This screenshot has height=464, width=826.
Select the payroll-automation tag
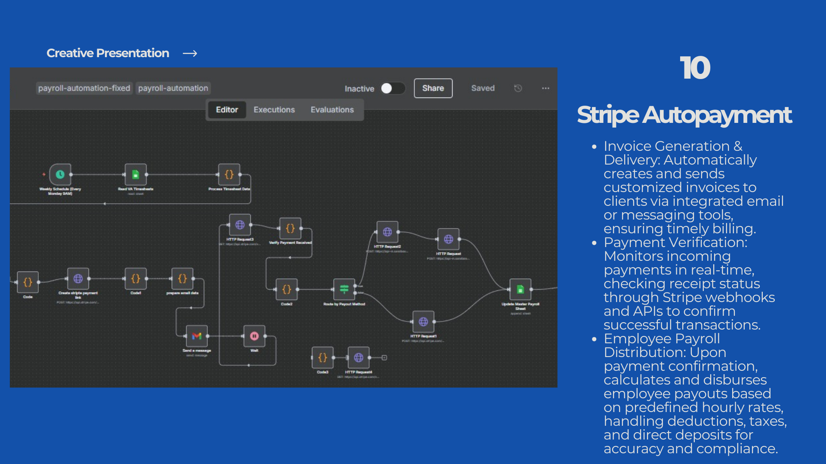pos(173,88)
